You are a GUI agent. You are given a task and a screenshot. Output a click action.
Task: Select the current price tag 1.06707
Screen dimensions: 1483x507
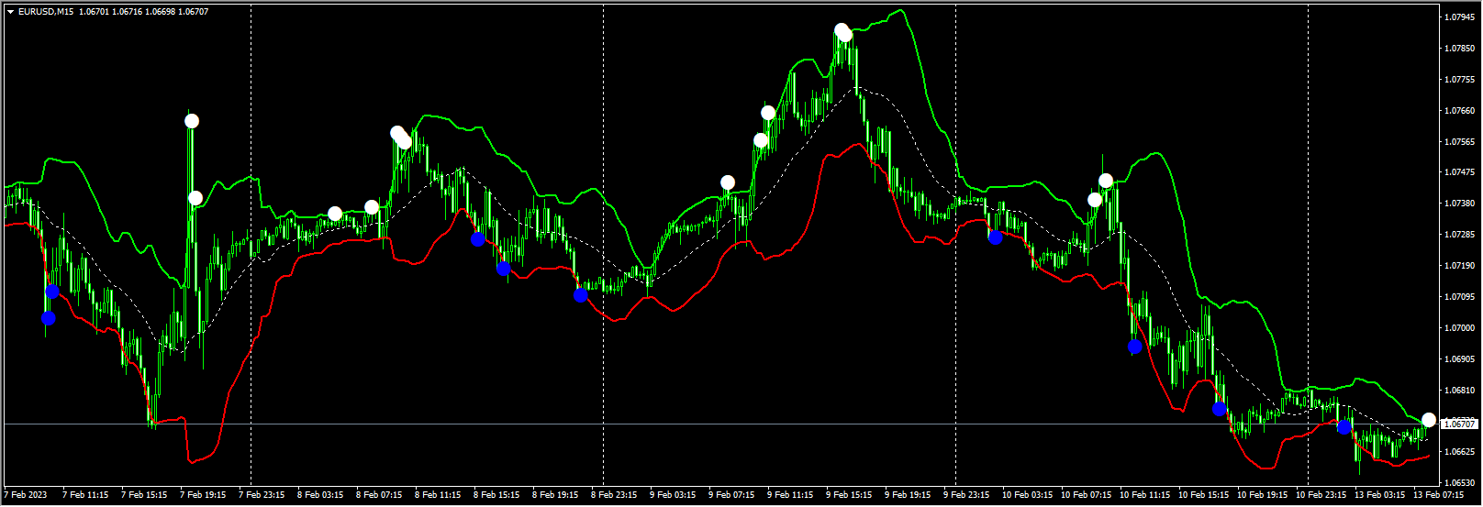coord(1458,424)
